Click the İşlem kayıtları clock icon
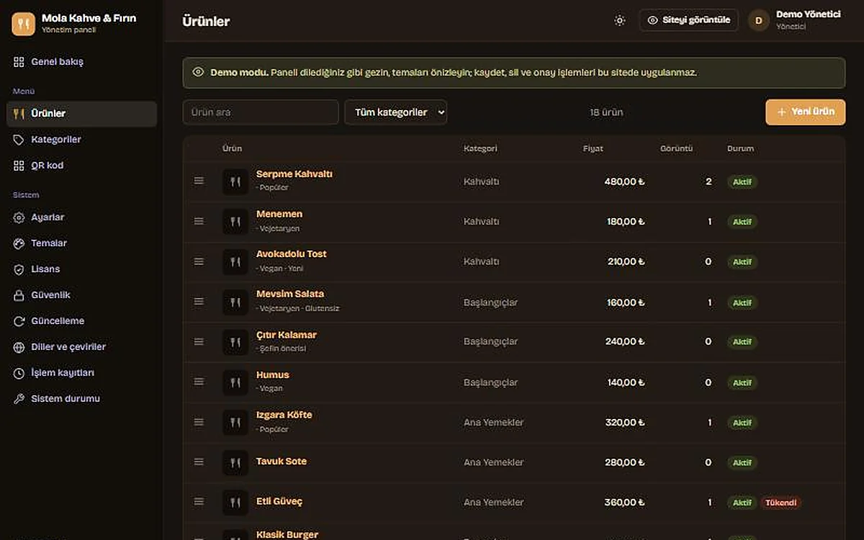This screenshot has height=540, width=864. (19, 373)
